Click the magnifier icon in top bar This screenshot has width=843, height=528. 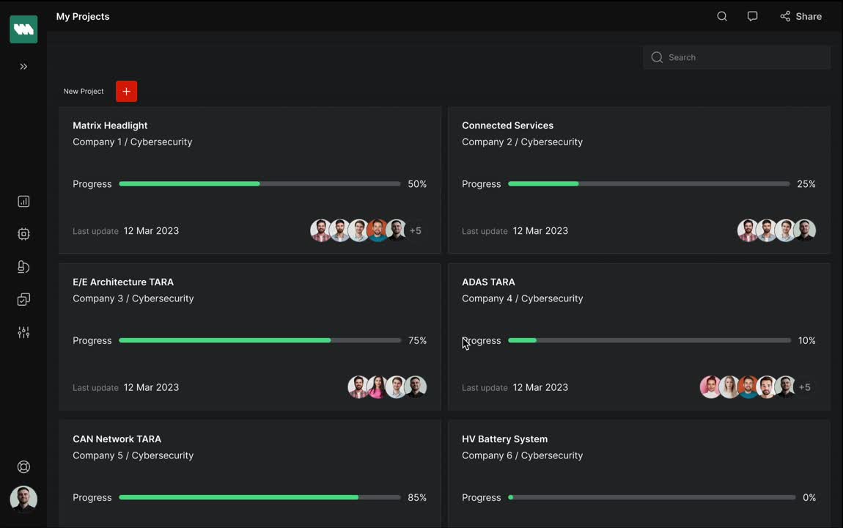722,16
